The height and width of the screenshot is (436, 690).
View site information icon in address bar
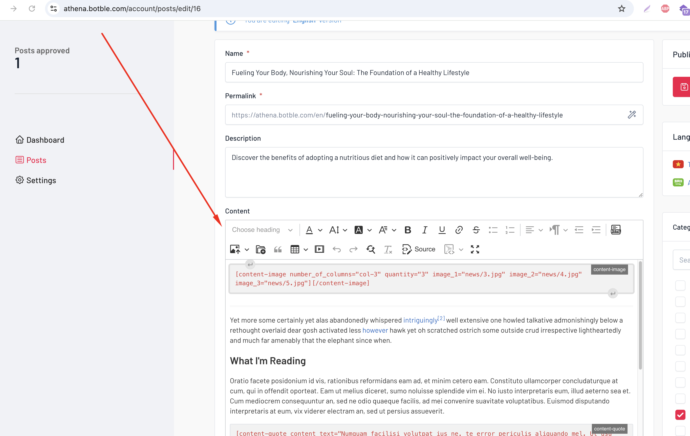[54, 9]
